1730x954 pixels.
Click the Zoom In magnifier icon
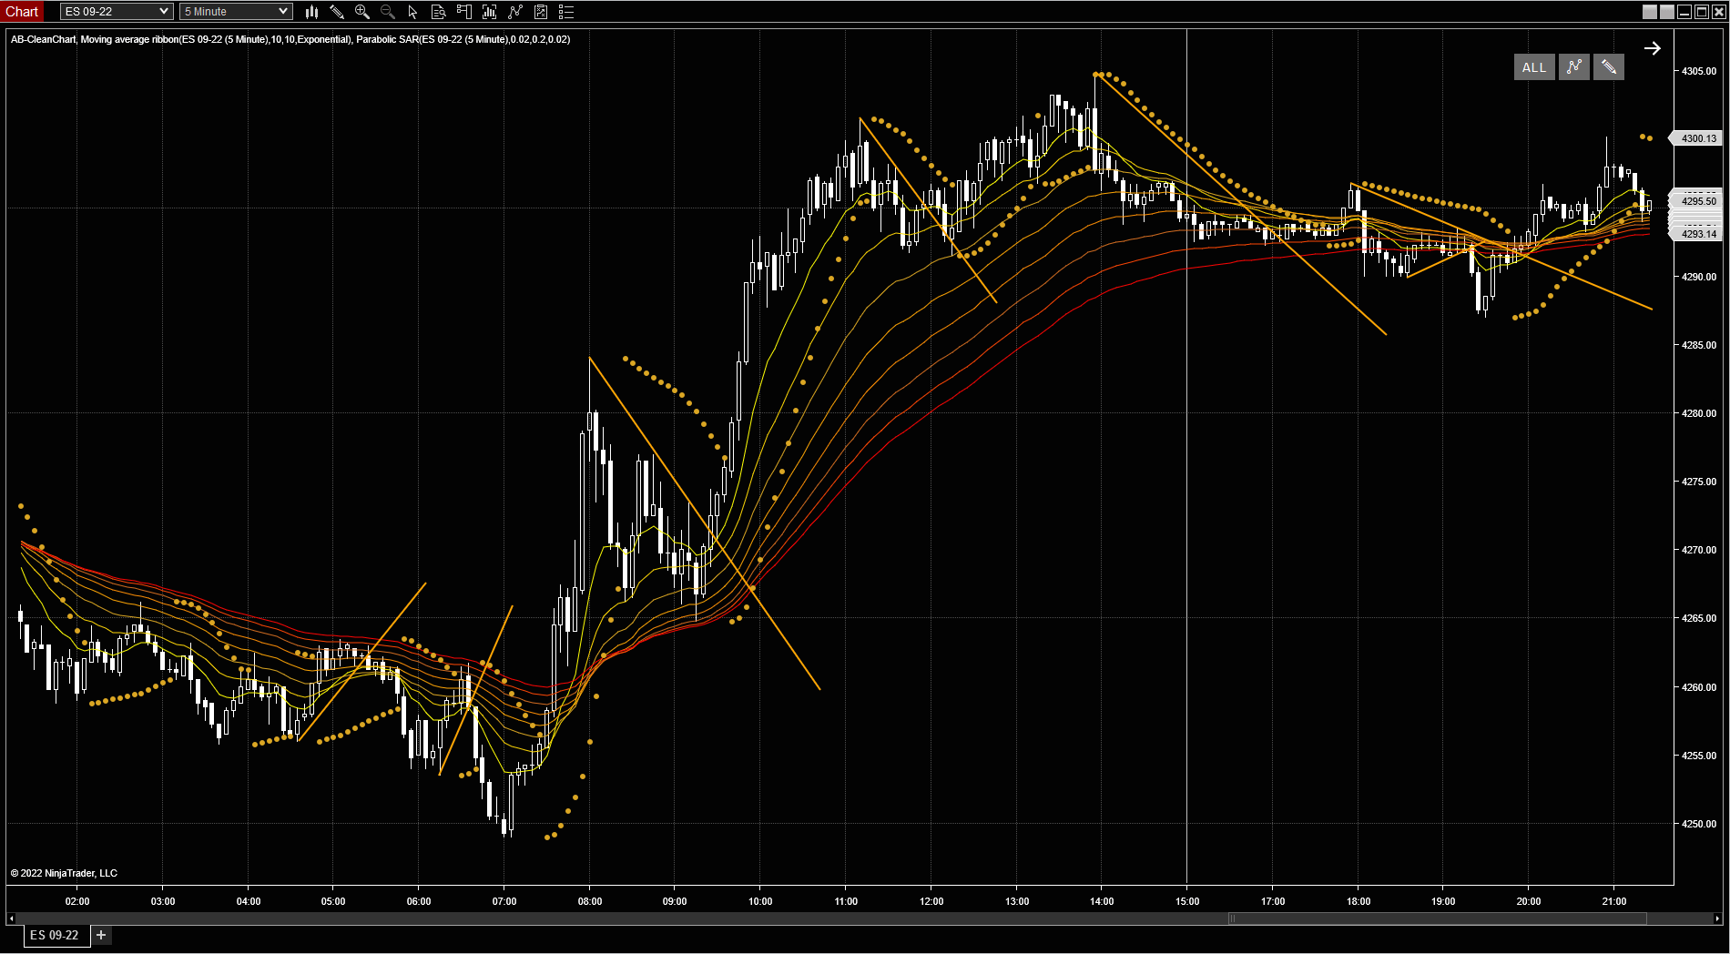click(x=362, y=12)
